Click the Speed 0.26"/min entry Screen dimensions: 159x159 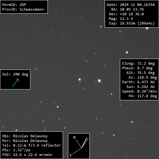click(x=139, y=91)
